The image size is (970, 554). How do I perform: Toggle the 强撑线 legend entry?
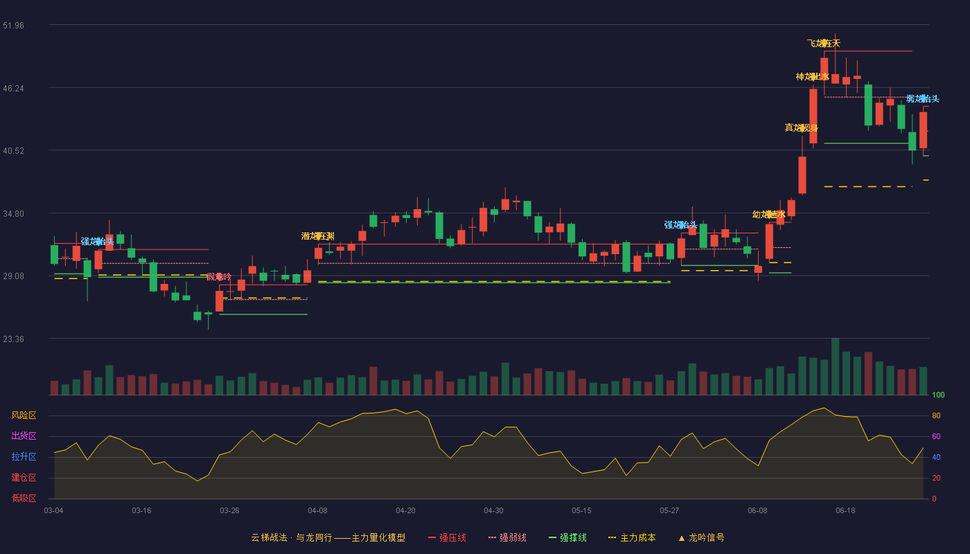[567, 537]
